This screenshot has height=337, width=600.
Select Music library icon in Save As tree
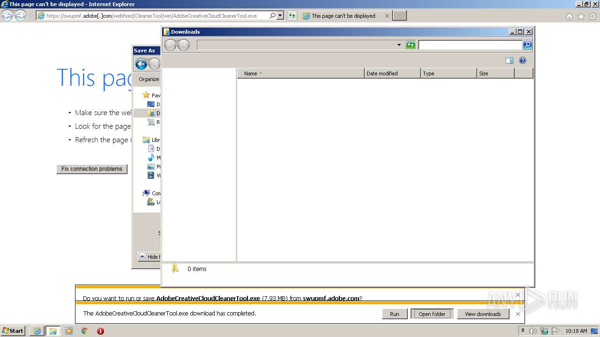coord(151,158)
